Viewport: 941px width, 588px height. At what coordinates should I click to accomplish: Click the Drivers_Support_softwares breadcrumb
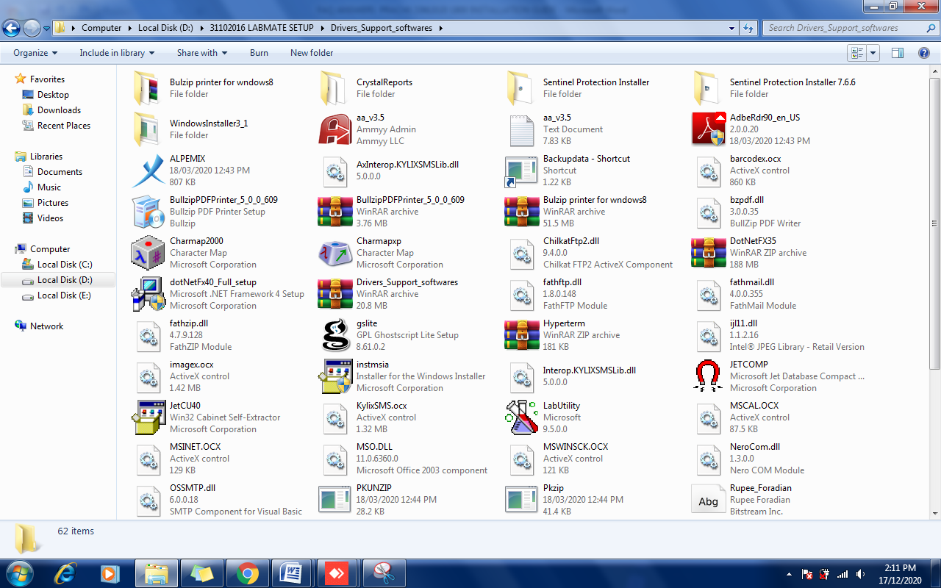point(382,28)
